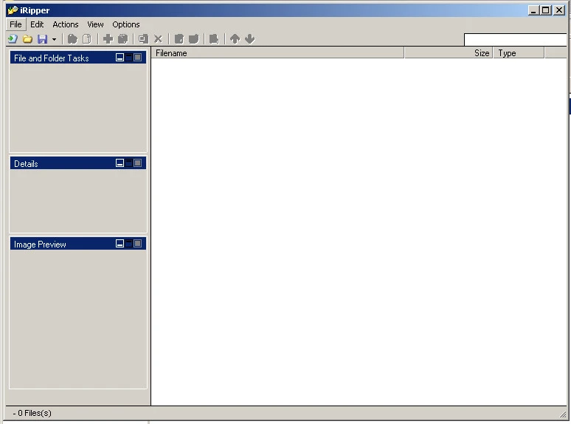Click the grey X delete toolbar icon
Image resolution: width=571 pixels, height=424 pixels.
[158, 38]
